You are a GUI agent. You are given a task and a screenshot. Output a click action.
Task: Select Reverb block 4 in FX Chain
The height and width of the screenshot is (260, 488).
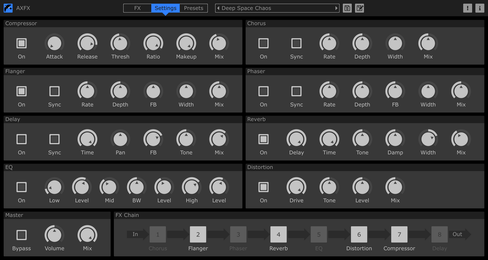pyautogui.click(x=278, y=234)
